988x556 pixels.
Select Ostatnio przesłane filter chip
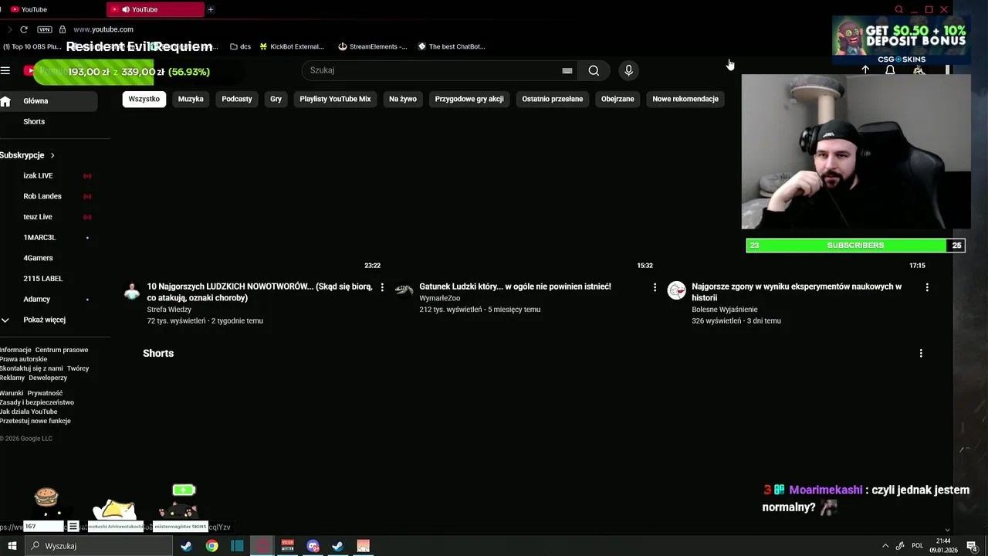click(x=553, y=99)
